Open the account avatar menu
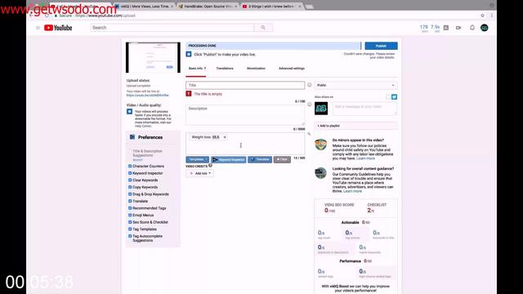 485,28
